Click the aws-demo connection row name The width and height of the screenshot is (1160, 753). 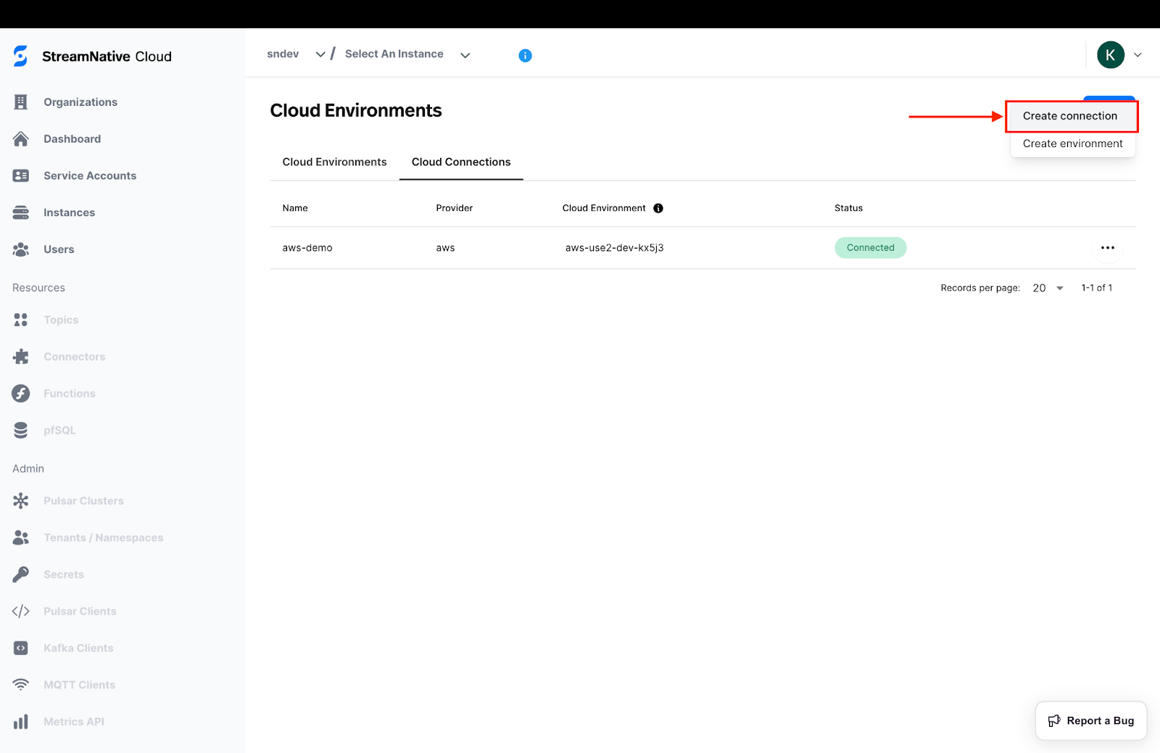(x=307, y=248)
